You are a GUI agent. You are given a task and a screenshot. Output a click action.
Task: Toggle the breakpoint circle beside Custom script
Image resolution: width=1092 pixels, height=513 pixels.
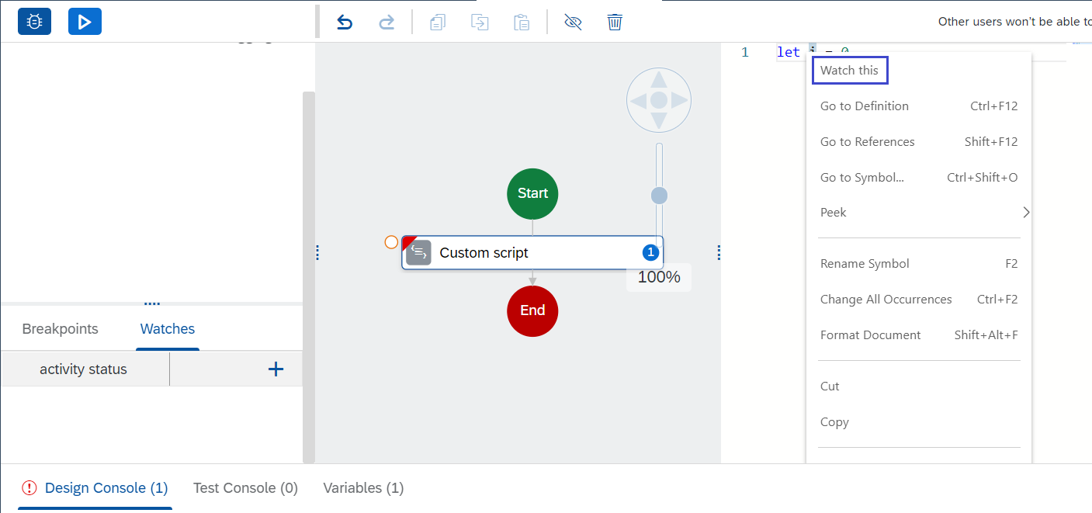(391, 242)
